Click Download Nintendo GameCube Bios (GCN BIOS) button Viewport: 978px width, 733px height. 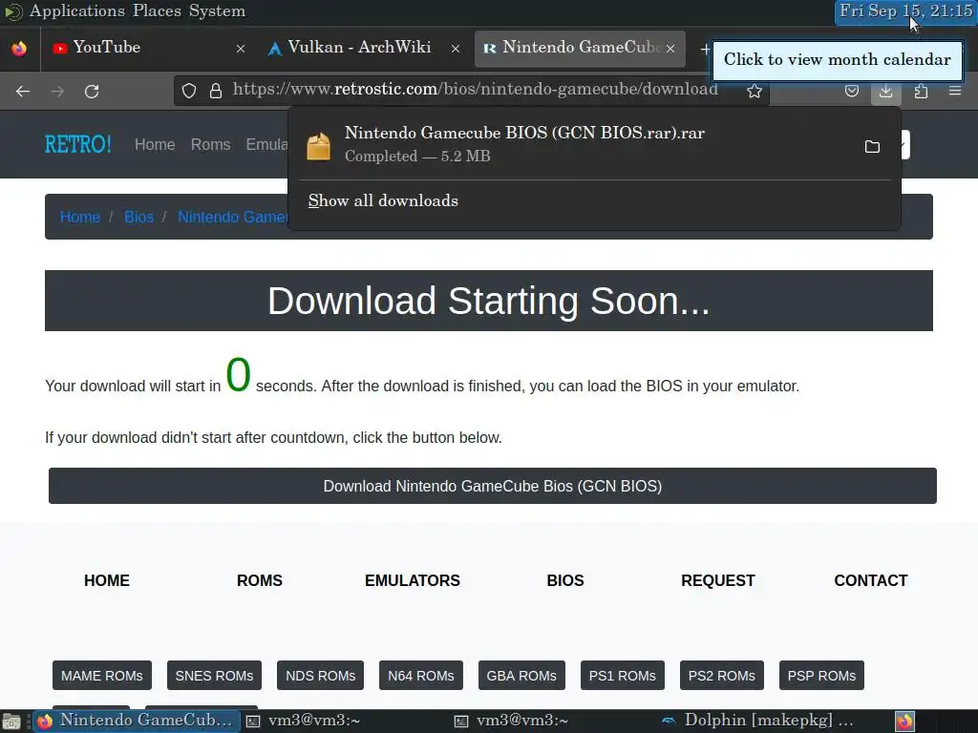coord(493,486)
